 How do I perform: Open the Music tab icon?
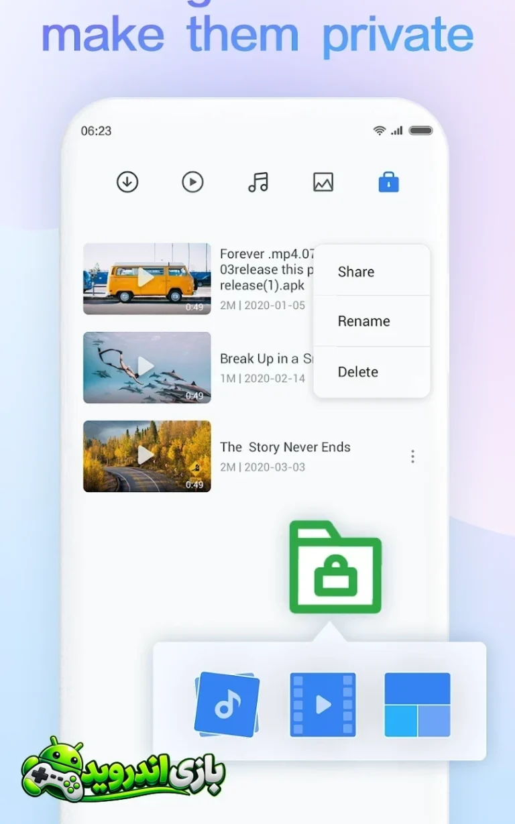click(x=257, y=182)
